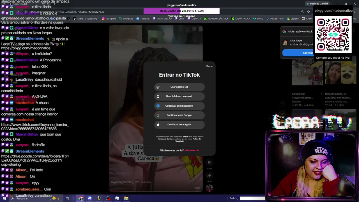359x202 pixels.
Task: Click the Endereço address field on taskbar
Action: (x=252, y=198)
